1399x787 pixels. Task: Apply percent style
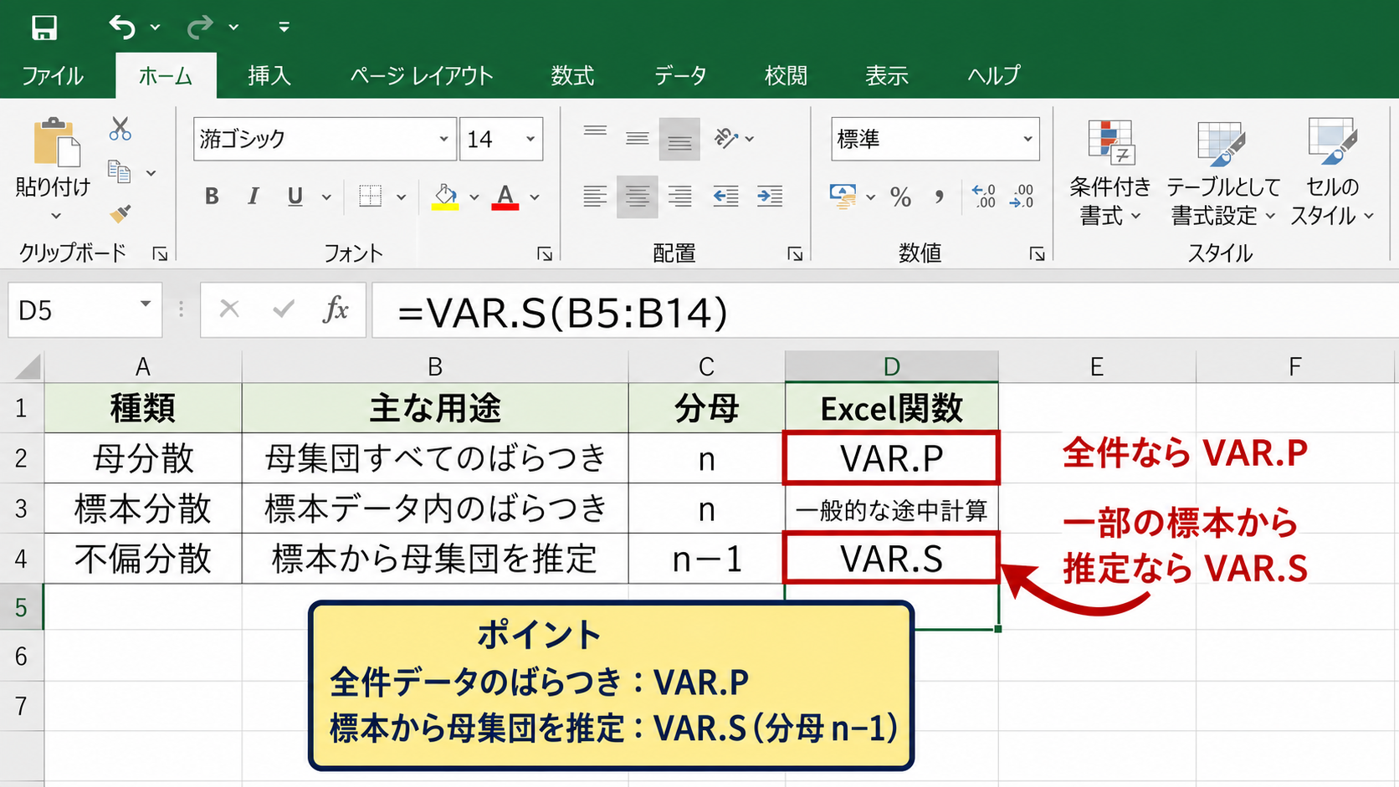(900, 197)
